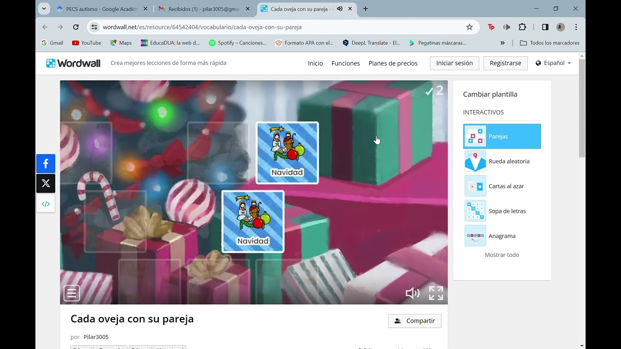Open the media control icon in toolbar
The height and width of the screenshot is (349, 621).
[x=507, y=27]
